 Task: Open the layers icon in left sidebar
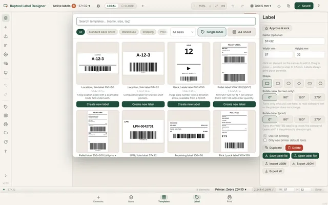[6, 18]
